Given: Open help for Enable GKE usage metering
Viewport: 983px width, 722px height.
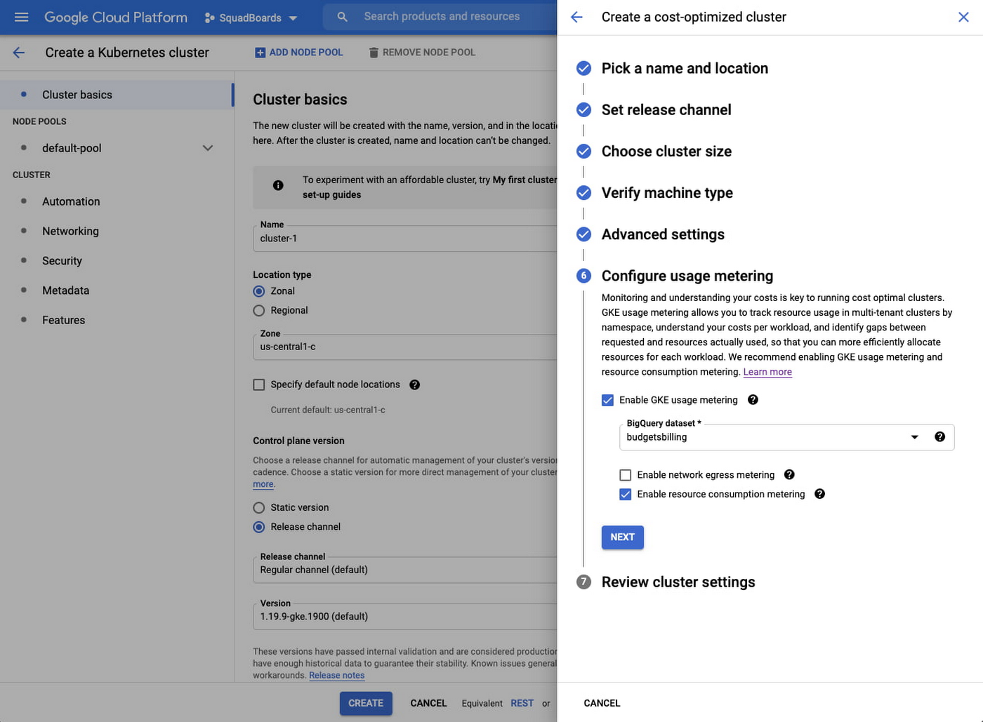Looking at the screenshot, I should pos(753,400).
